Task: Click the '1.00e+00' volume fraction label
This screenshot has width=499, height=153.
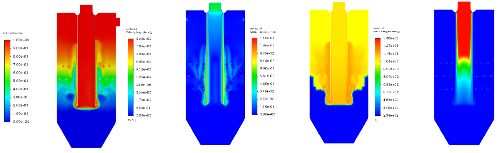Action: [x=21, y=40]
